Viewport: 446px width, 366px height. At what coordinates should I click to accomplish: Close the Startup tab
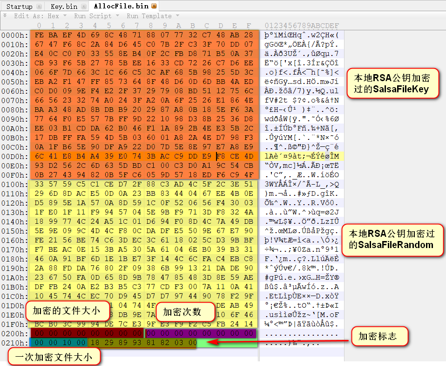(x=39, y=6)
